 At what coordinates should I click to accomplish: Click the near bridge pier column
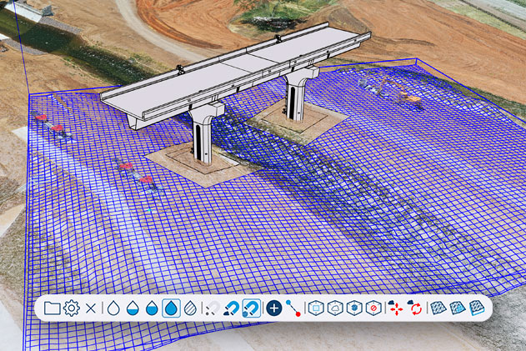coord(203,138)
